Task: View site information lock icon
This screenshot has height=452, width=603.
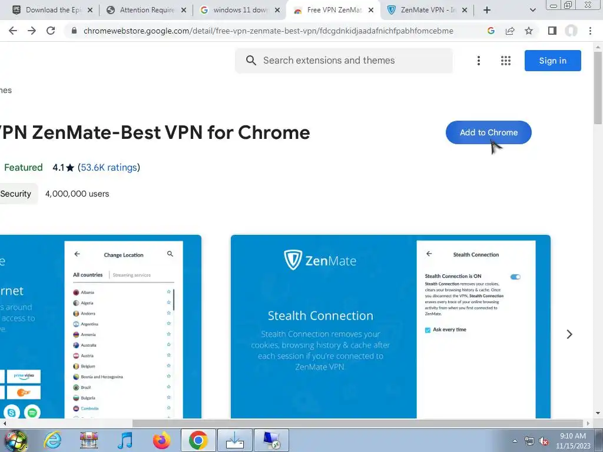Action: click(74, 31)
